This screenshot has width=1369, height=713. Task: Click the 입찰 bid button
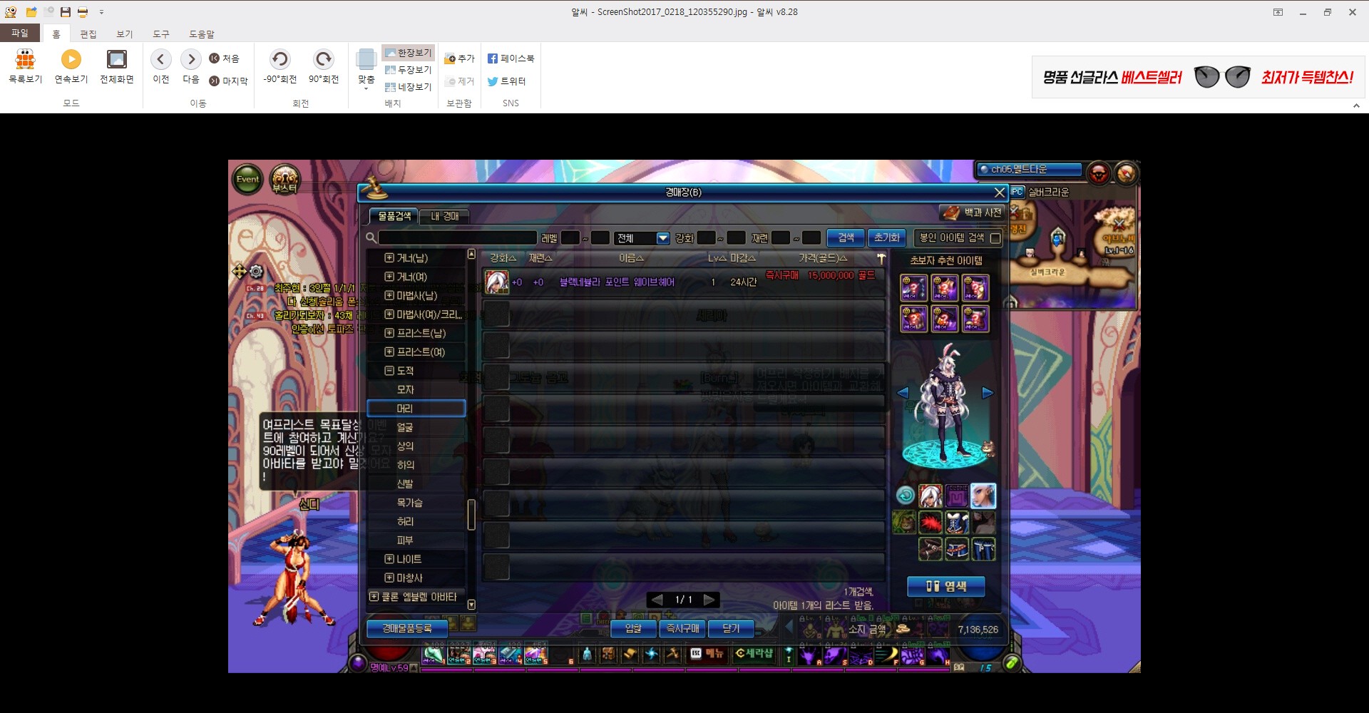[633, 628]
